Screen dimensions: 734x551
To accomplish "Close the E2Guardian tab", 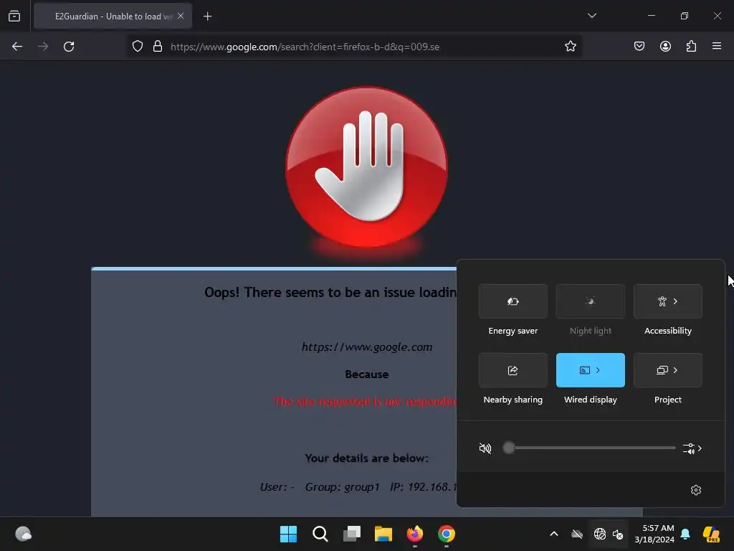I will point(181,16).
